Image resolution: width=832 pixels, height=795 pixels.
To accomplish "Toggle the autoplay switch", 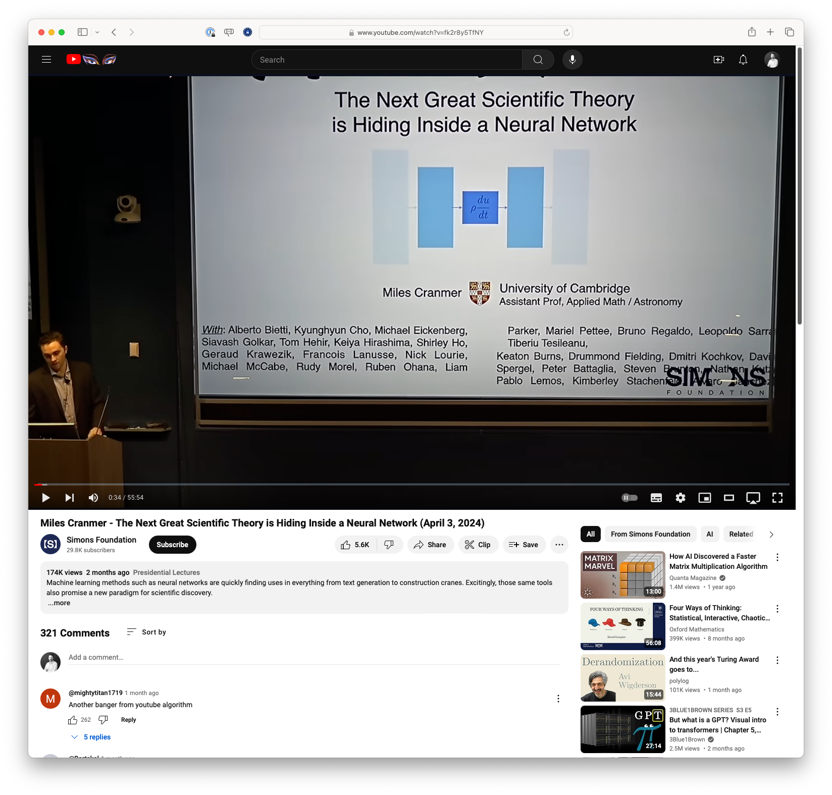I will (629, 498).
